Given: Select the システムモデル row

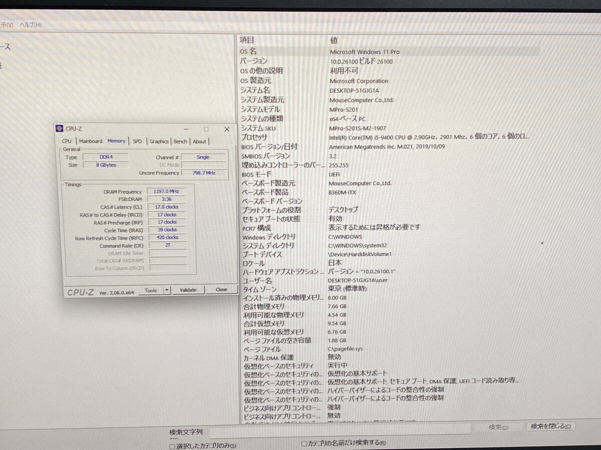Looking at the screenshot, I should coord(389,109).
